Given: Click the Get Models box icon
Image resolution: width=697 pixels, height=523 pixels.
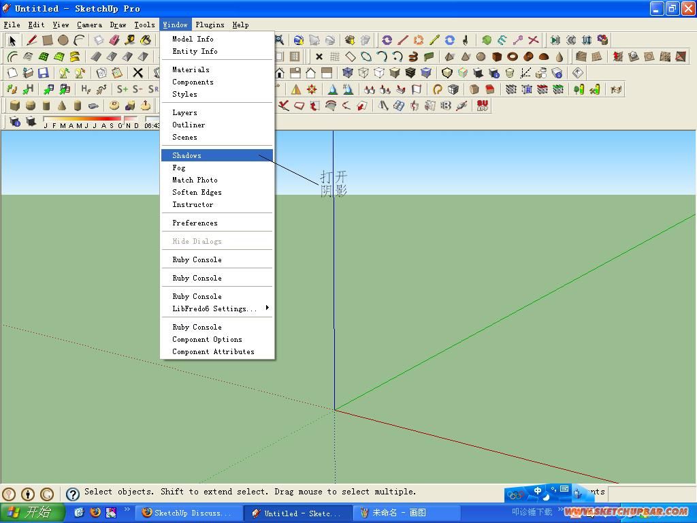Looking at the screenshot, I should [x=350, y=40].
